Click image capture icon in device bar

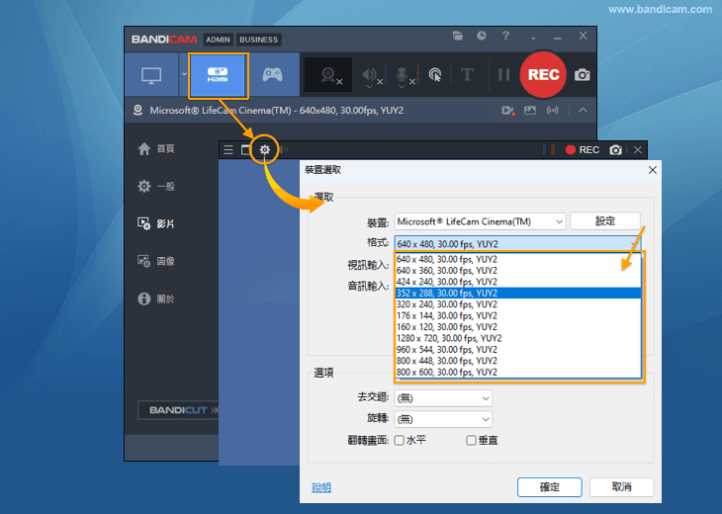point(530,111)
